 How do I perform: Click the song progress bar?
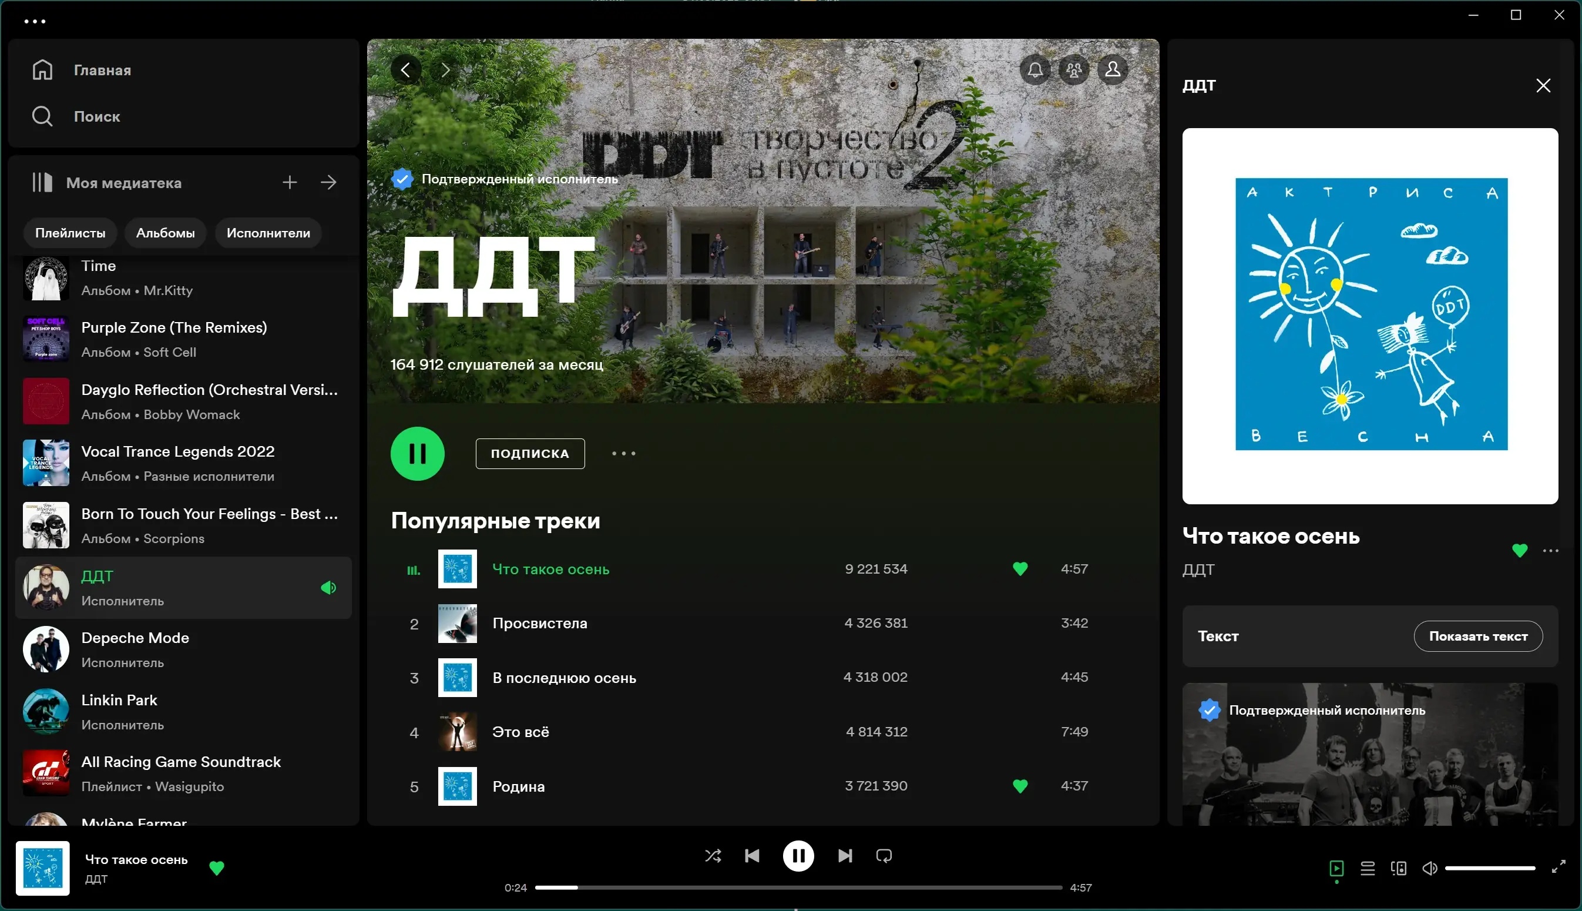[798, 887]
